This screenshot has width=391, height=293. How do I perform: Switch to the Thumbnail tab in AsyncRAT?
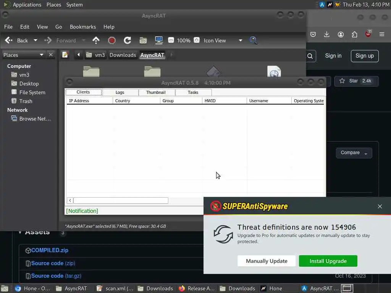tap(156, 92)
